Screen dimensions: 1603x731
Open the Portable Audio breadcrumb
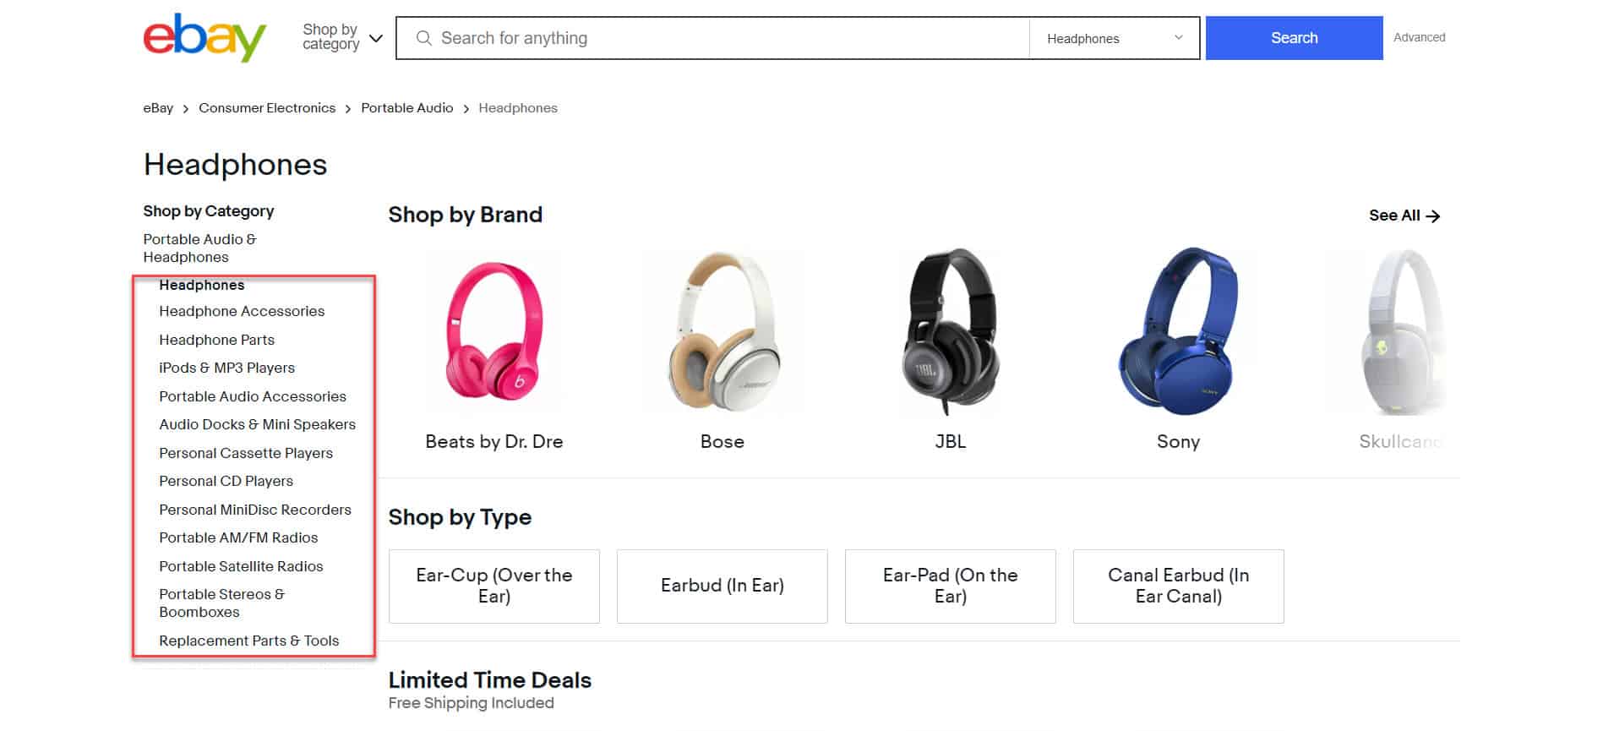(x=406, y=107)
